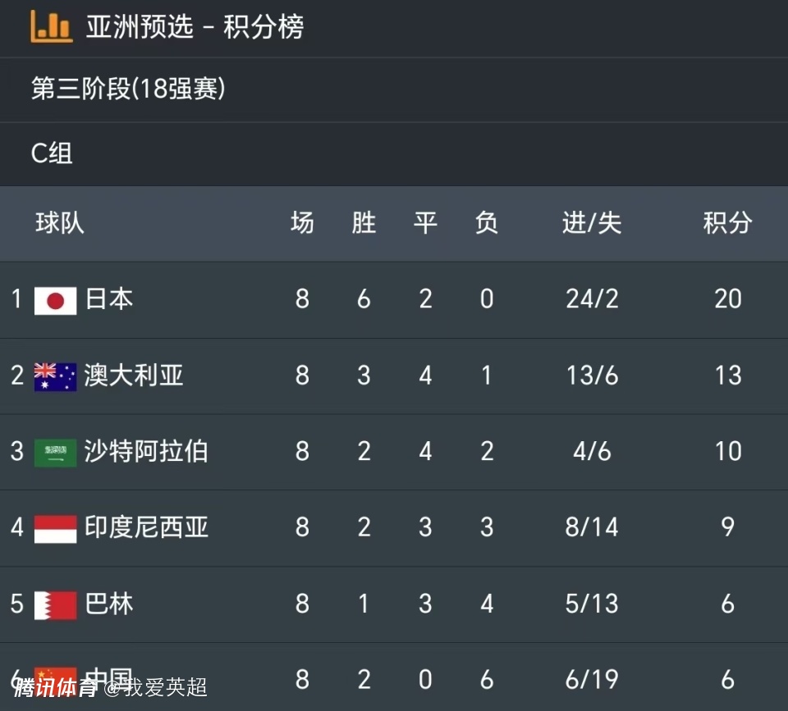Open the 日本 team name
Screen dimensions: 788x711
(109, 299)
